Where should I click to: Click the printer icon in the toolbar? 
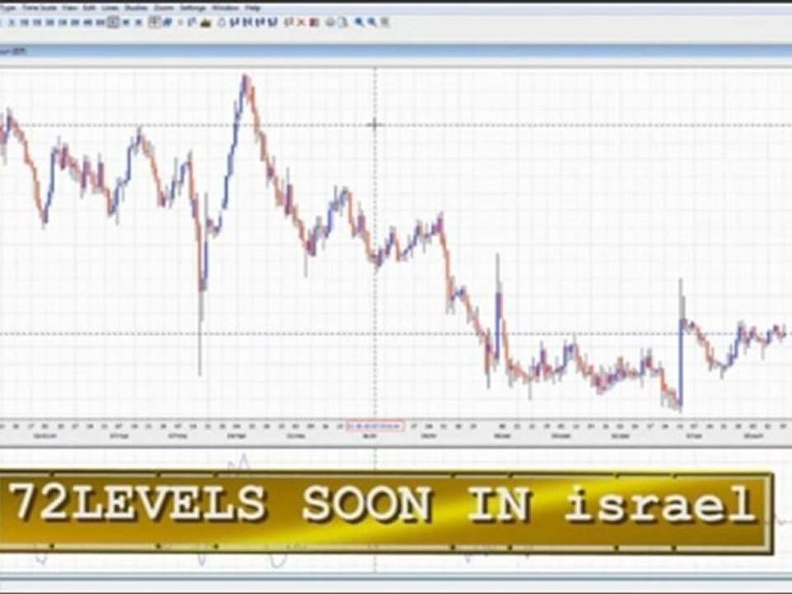click(x=330, y=22)
